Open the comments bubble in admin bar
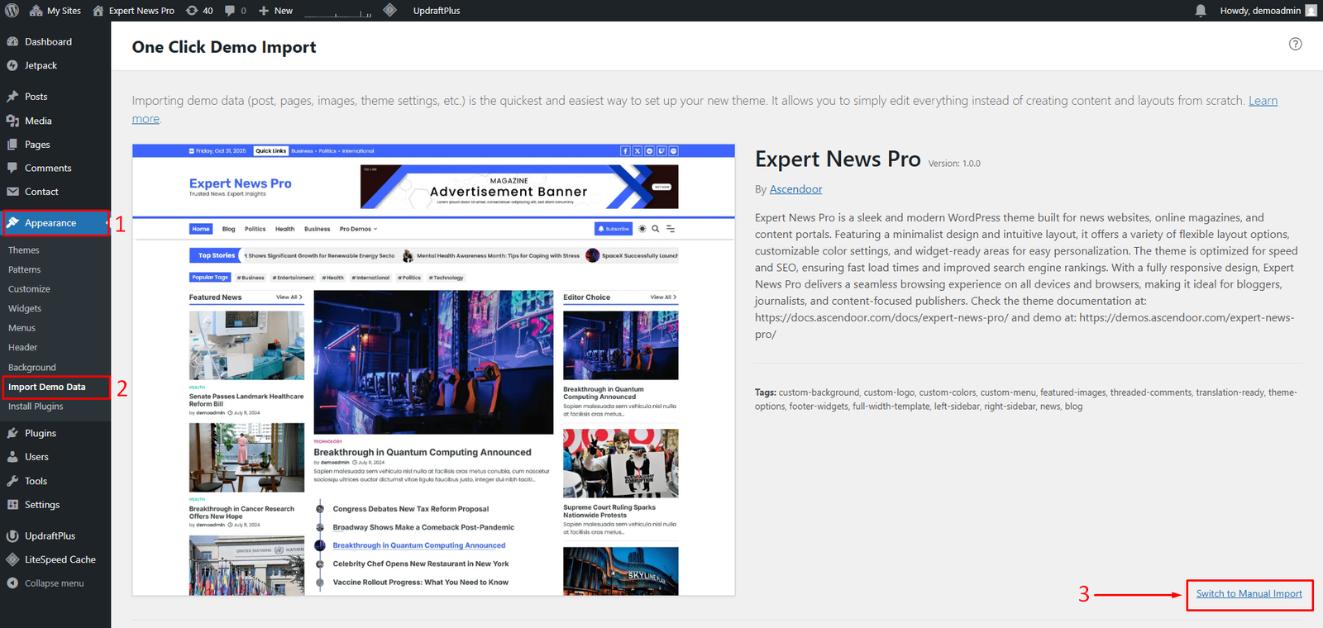The image size is (1323, 628). tap(235, 11)
